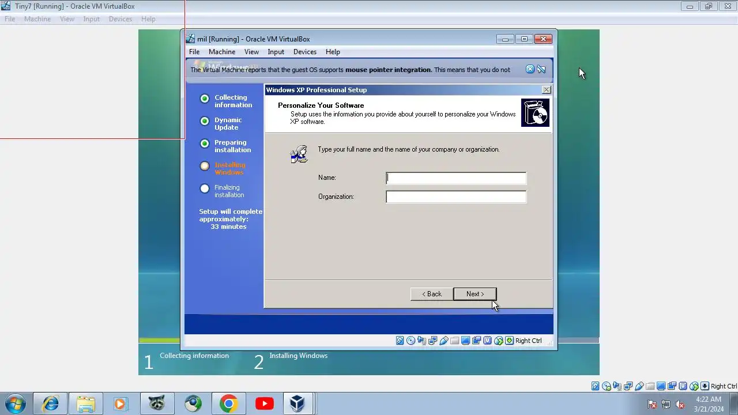Click the Finalizing installation step bullet
738x415 pixels.
pos(205,188)
